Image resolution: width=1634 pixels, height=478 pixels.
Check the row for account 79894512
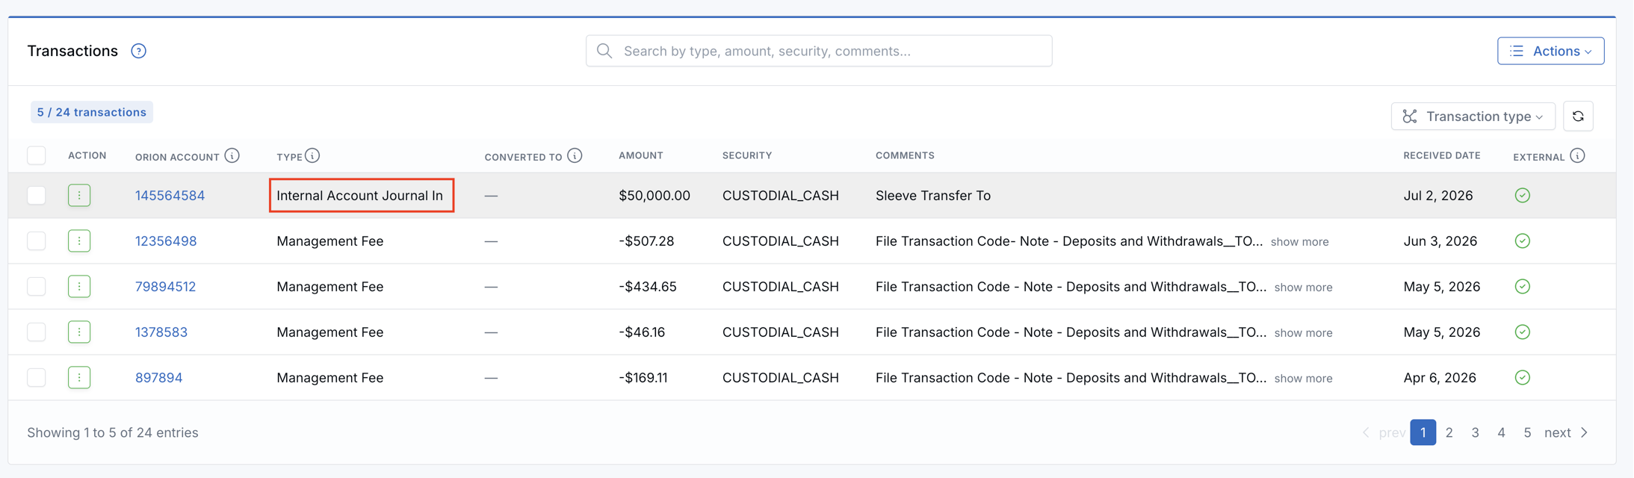point(37,287)
